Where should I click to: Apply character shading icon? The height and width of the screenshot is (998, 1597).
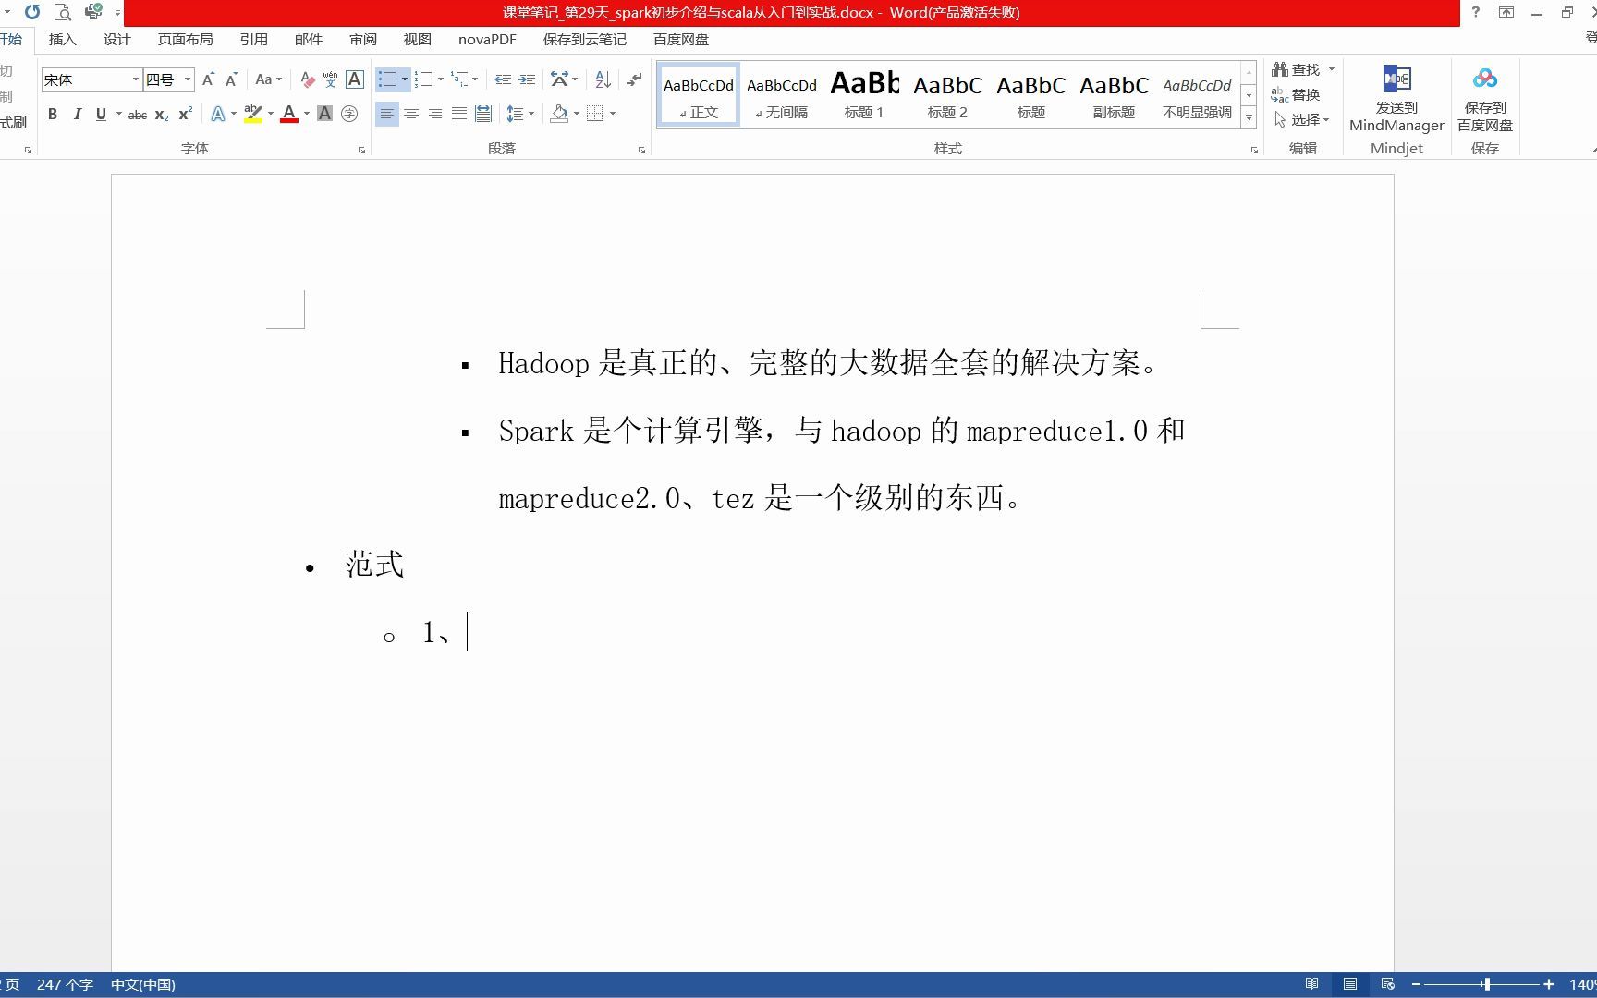tap(324, 114)
